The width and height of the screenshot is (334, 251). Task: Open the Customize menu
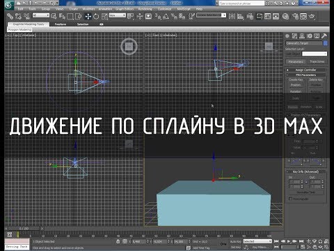coord(164,9)
